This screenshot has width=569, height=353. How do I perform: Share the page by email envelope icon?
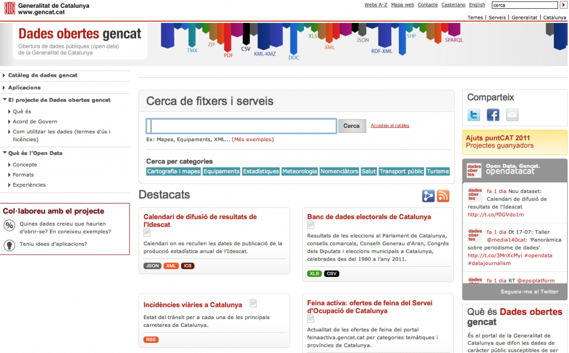coord(512,115)
